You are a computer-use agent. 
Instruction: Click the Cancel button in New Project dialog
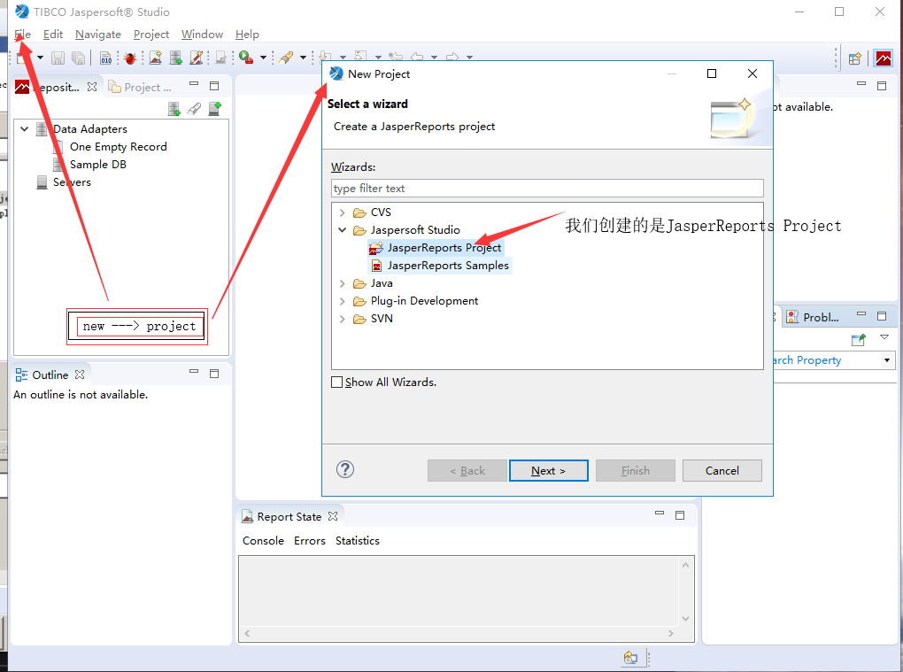pyautogui.click(x=722, y=470)
